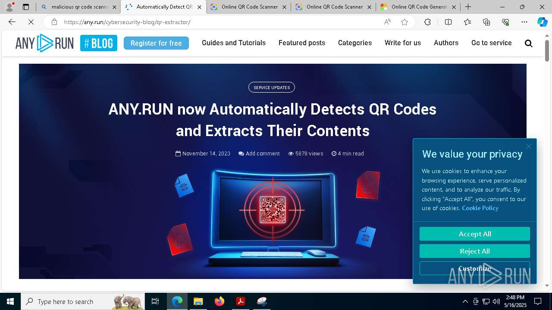The height and width of the screenshot is (310, 552).
Task: Stop page loading with the X button
Action: pos(31,22)
